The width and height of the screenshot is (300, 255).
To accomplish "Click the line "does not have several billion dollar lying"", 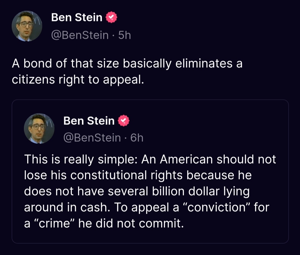I will (137, 192).
